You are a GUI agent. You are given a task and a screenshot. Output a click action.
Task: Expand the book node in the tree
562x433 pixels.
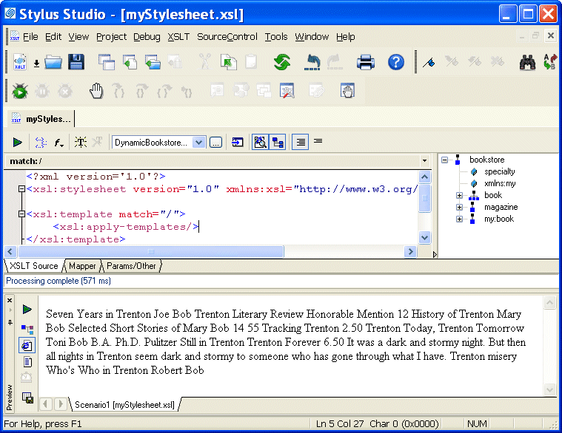point(459,196)
